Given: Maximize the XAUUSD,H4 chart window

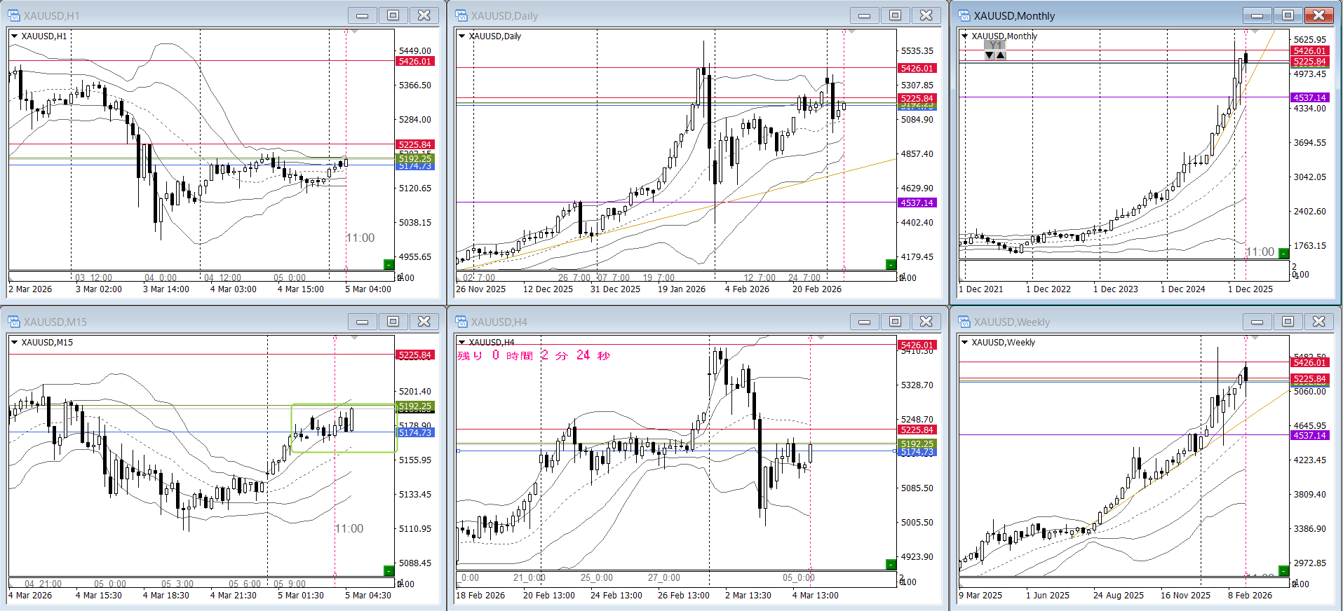Looking at the screenshot, I should pyautogui.click(x=895, y=322).
